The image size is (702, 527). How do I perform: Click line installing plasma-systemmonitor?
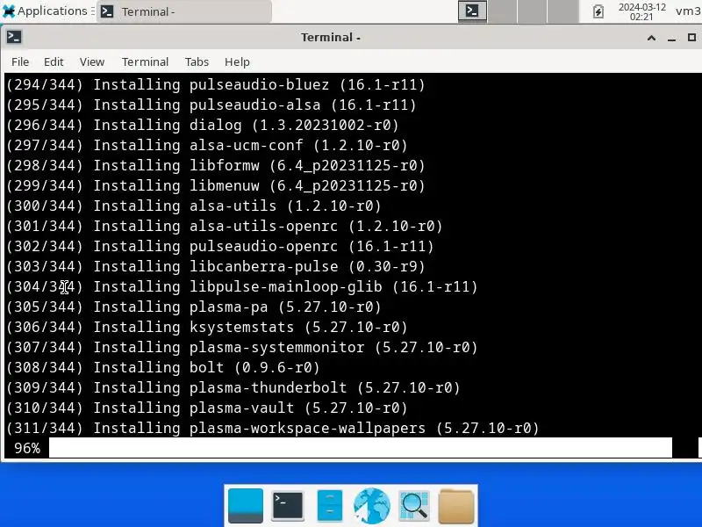[242, 347]
